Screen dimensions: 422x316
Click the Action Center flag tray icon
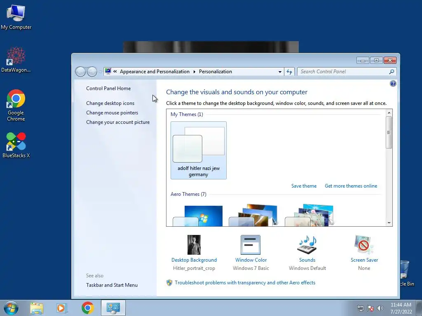[370, 308]
